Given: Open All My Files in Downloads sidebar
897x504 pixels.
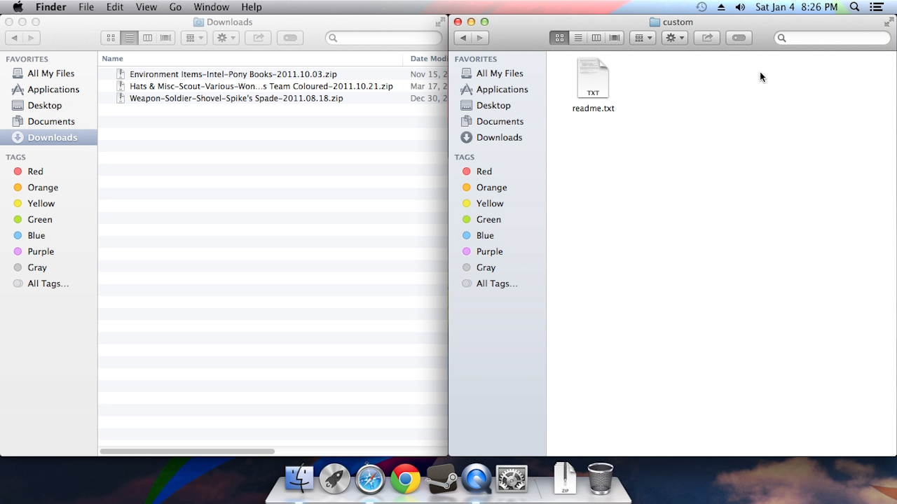Looking at the screenshot, I should (50, 73).
